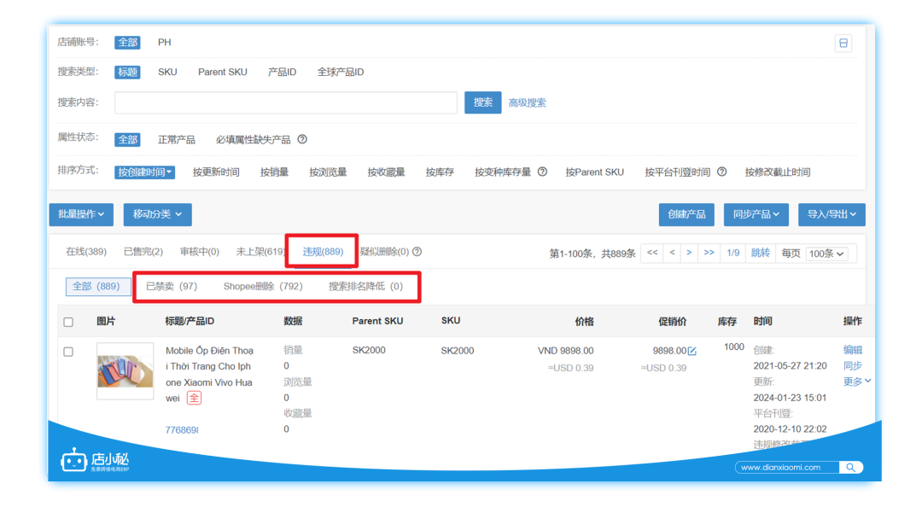Click the layout icon at top right of filters
922x507 pixels.
pyautogui.click(x=843, y=42)
